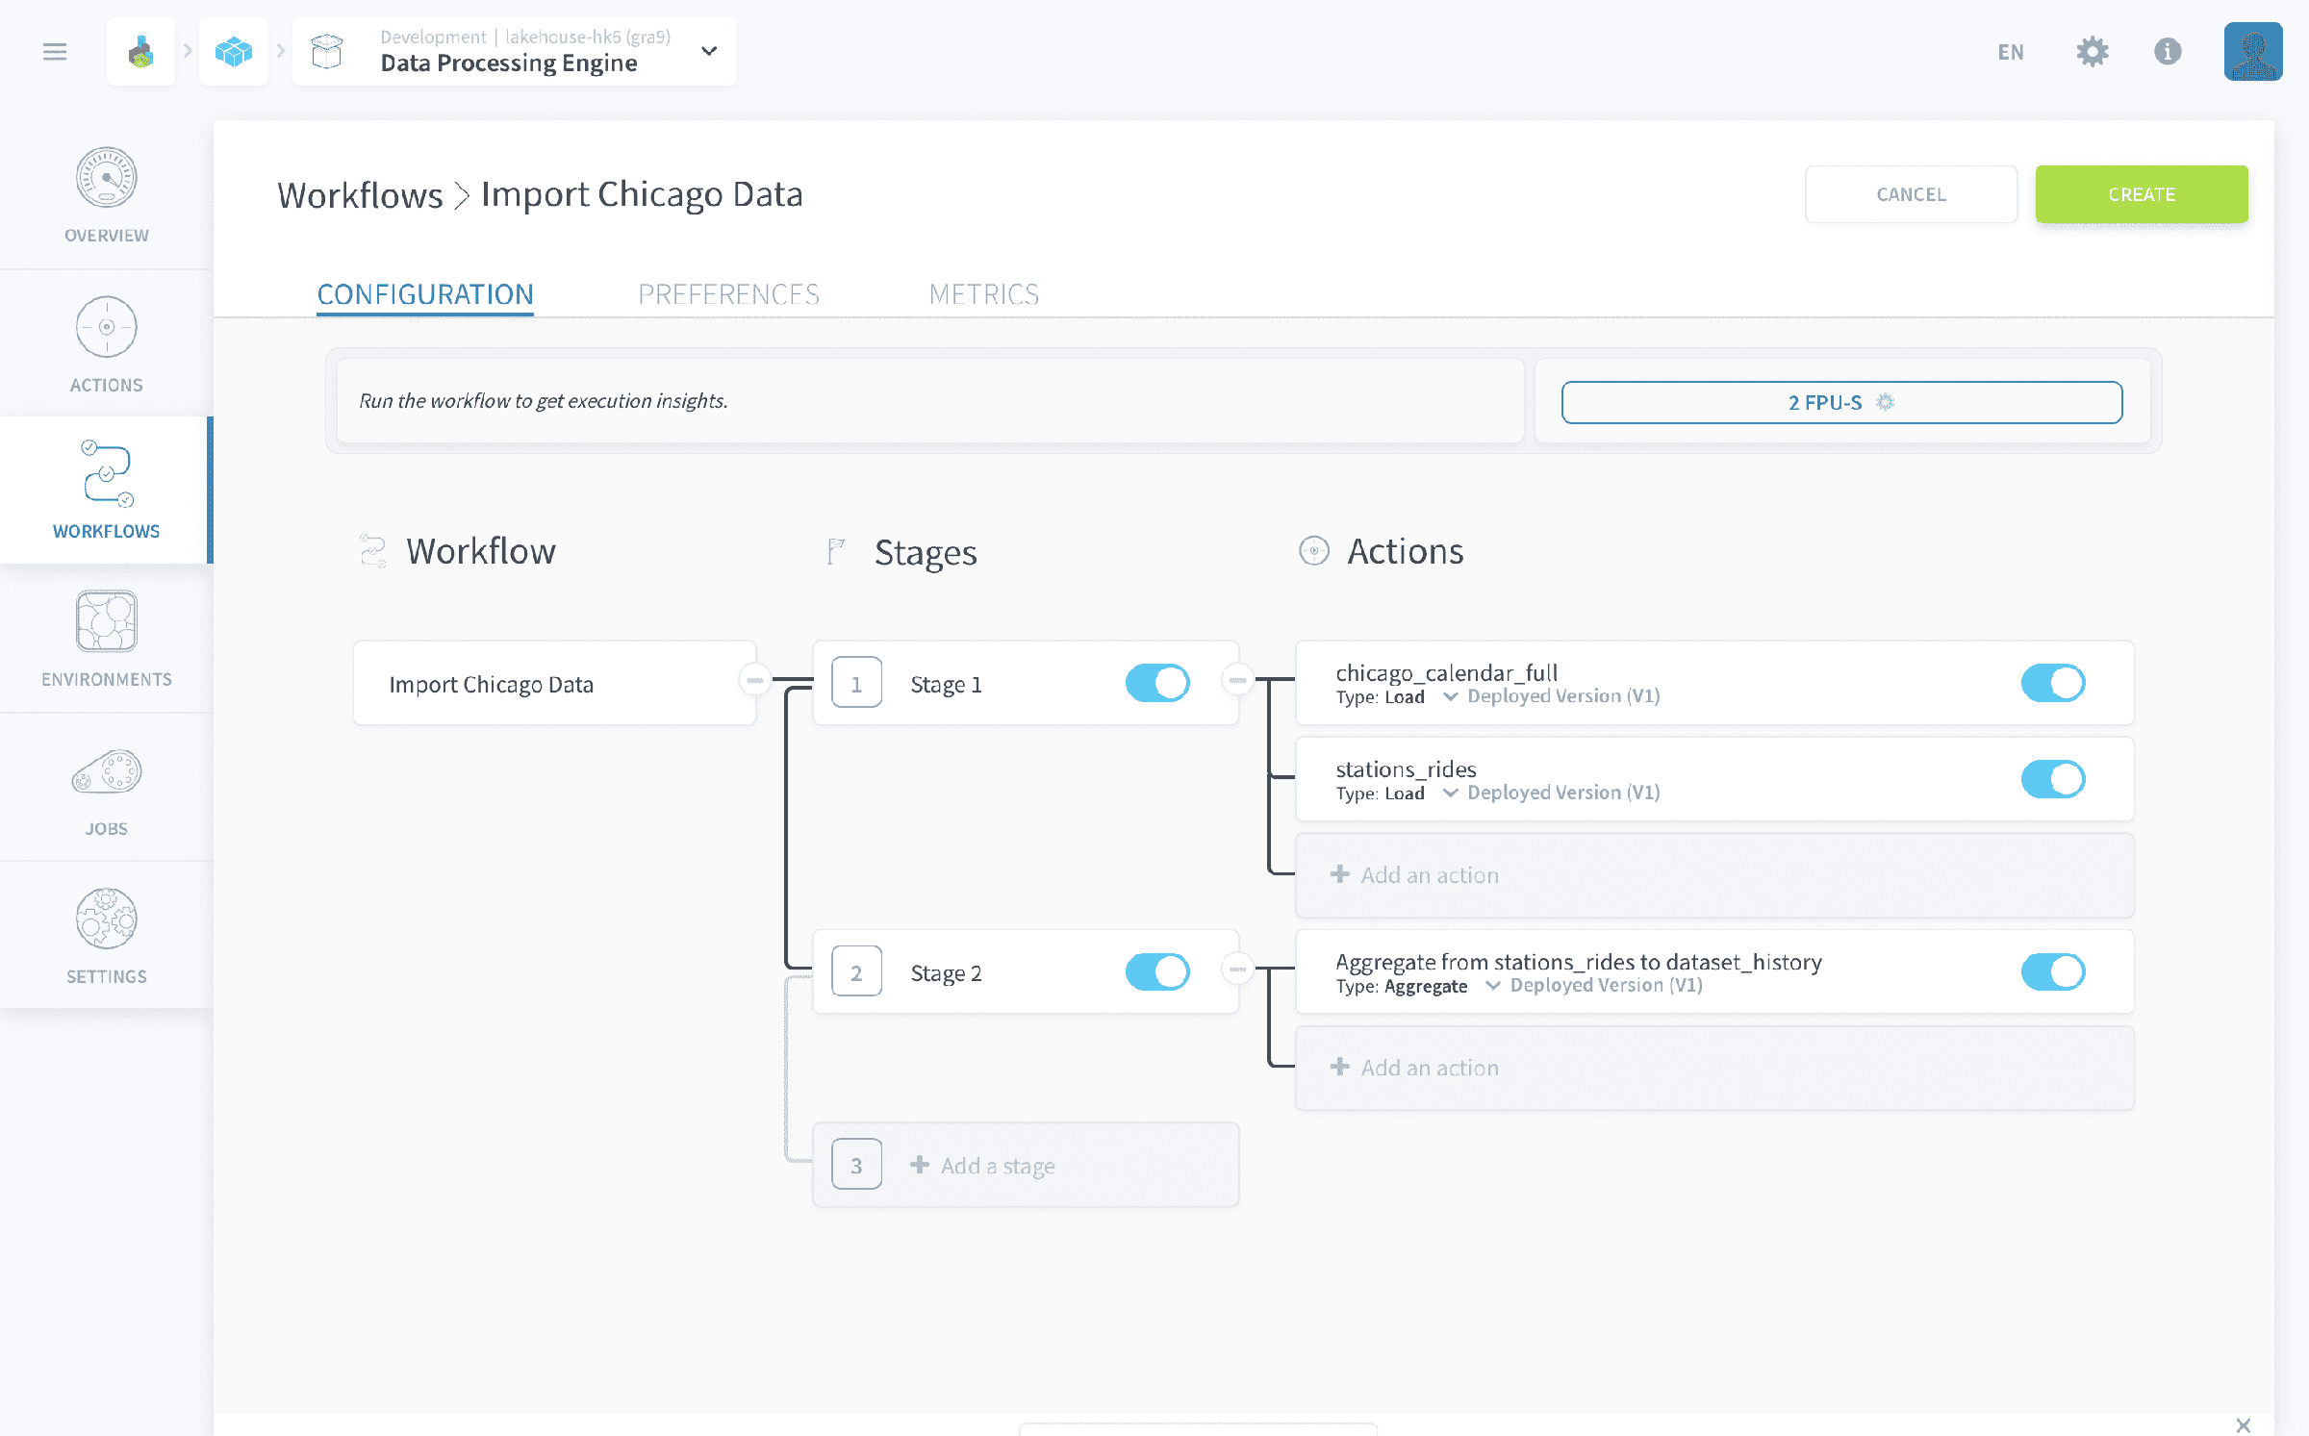Open chicago_calendar_full action name

(1446, 672)
